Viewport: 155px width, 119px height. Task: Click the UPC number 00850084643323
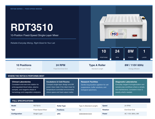(86, 114)
